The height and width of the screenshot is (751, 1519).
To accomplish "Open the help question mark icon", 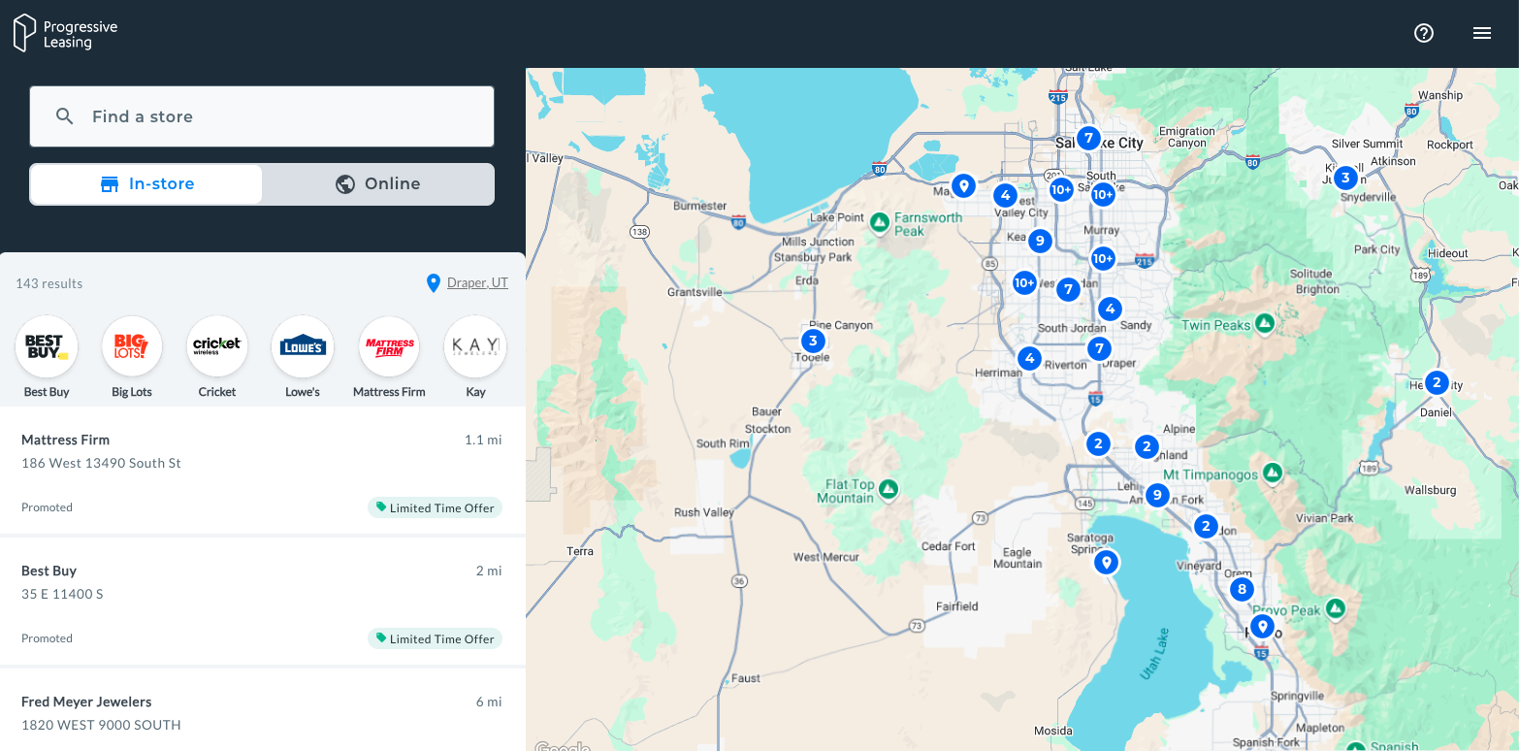I will 1424,33.
